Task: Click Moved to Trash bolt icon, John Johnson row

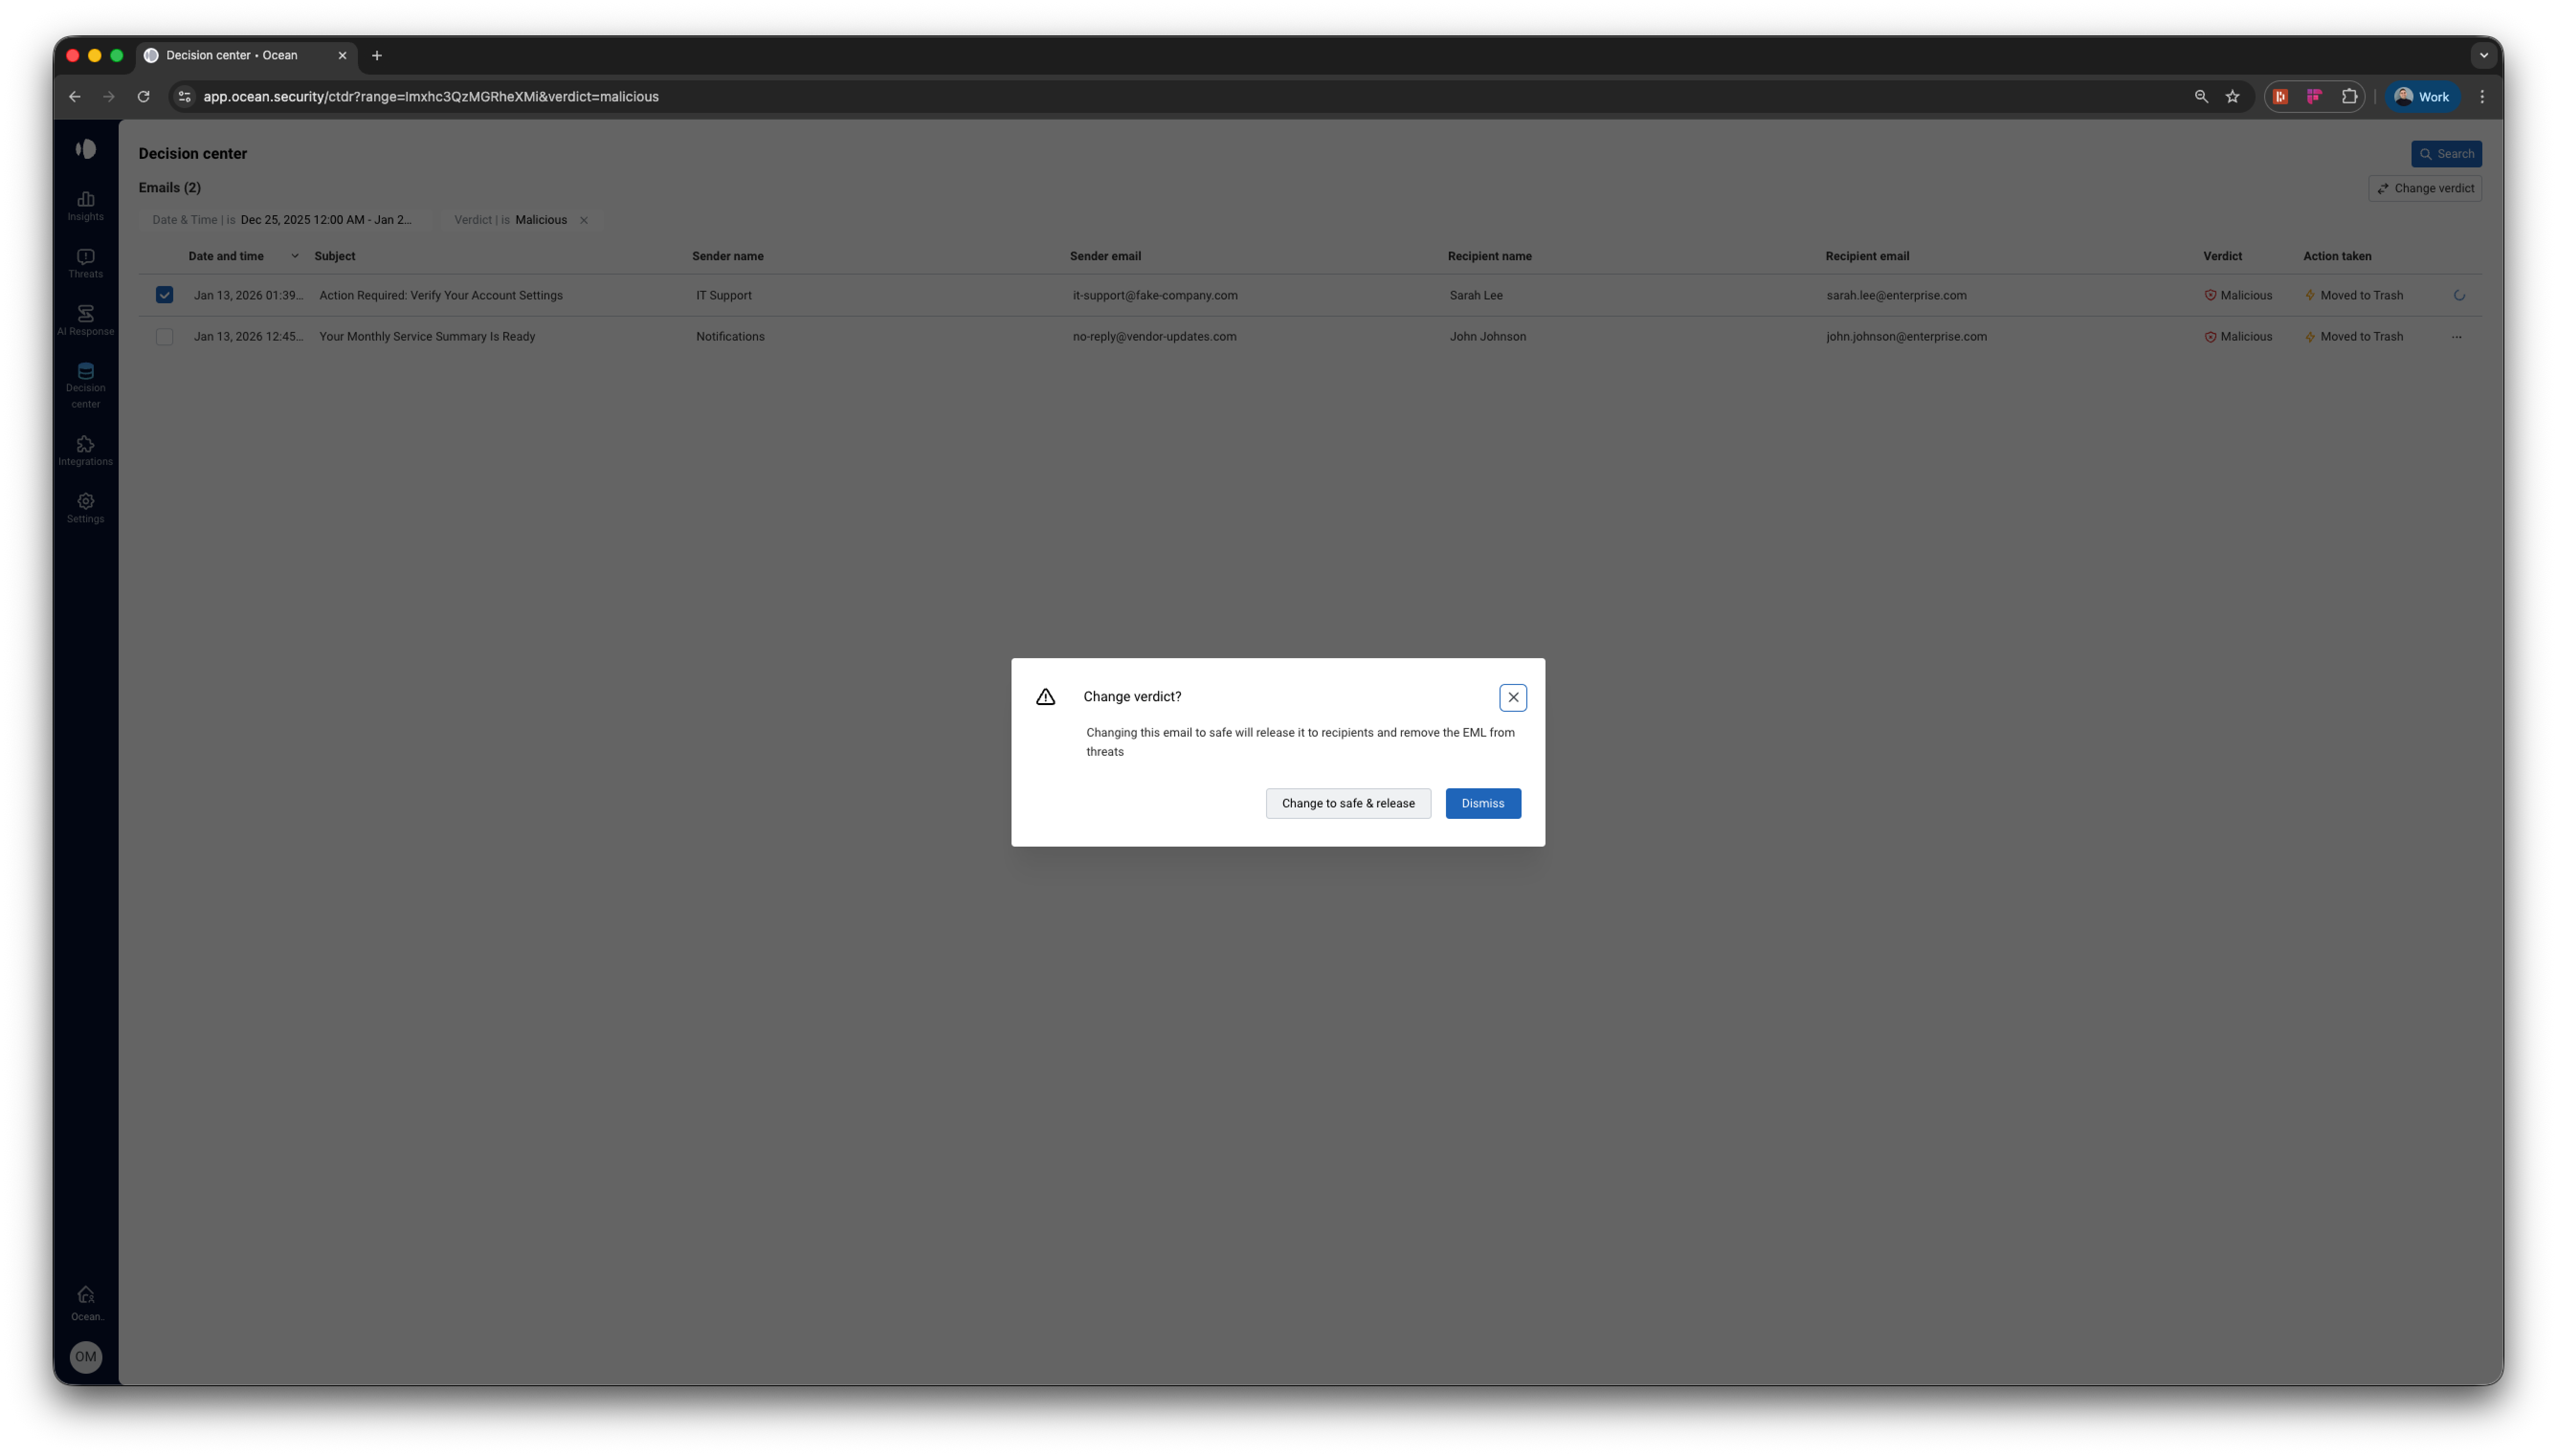Action: (x=2309, y=337)
